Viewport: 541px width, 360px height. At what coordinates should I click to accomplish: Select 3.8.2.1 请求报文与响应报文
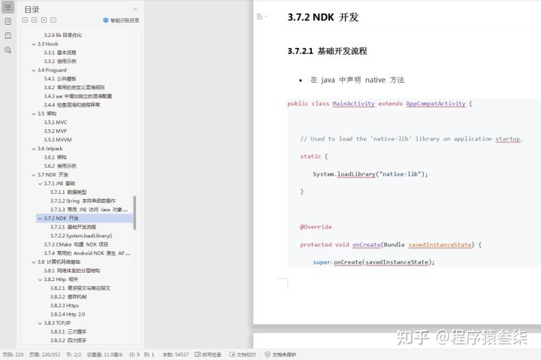point(80,288)
